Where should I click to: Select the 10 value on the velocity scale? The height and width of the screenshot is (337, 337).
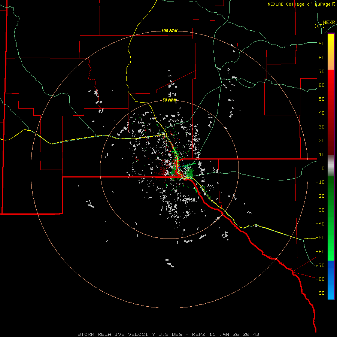point(322,155)
